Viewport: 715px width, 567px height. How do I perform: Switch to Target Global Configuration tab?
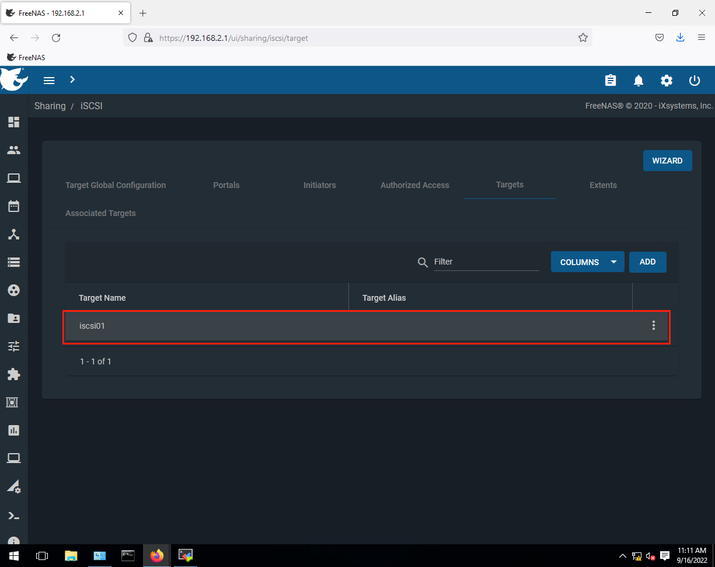(x=116, y=185)
